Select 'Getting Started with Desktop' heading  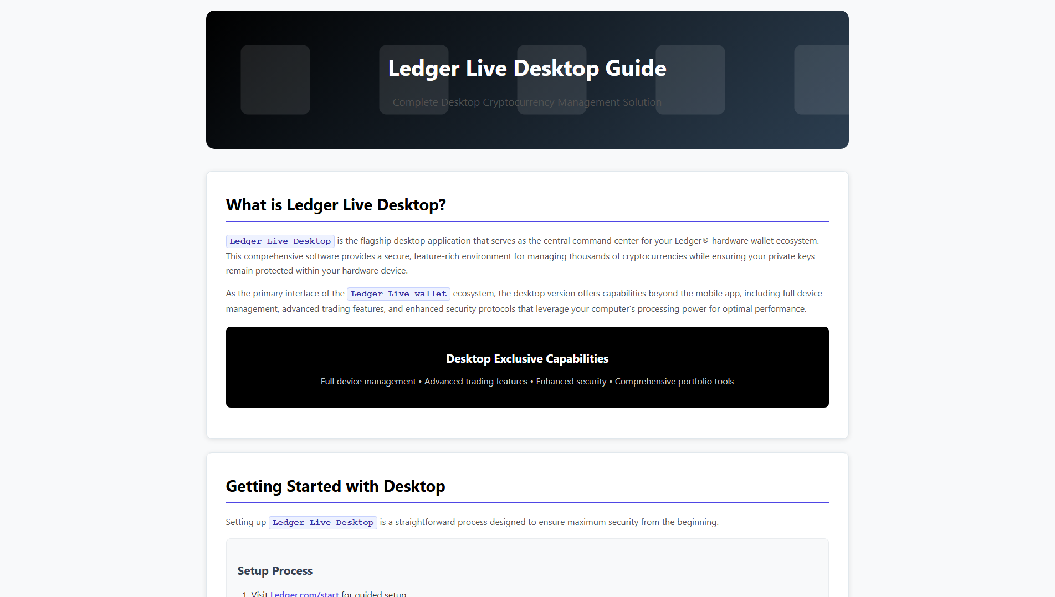pos(335,486)
